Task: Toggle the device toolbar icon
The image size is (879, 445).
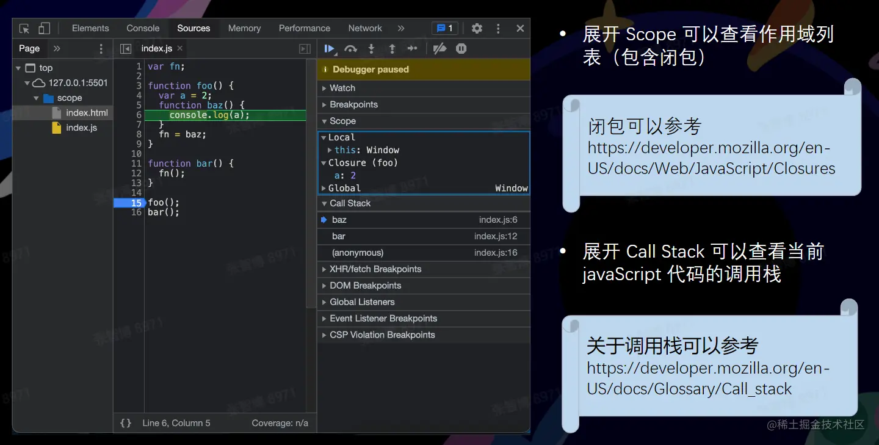Action: 44,28
